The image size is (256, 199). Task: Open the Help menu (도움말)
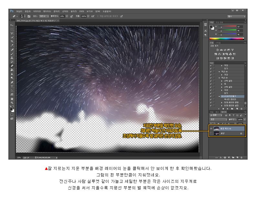coord(107,11)
